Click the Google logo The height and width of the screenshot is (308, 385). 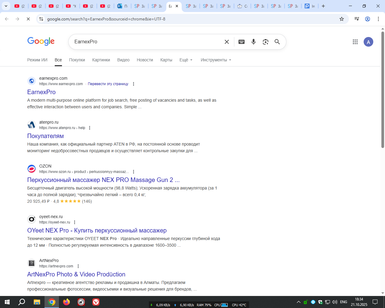point(41,41)
